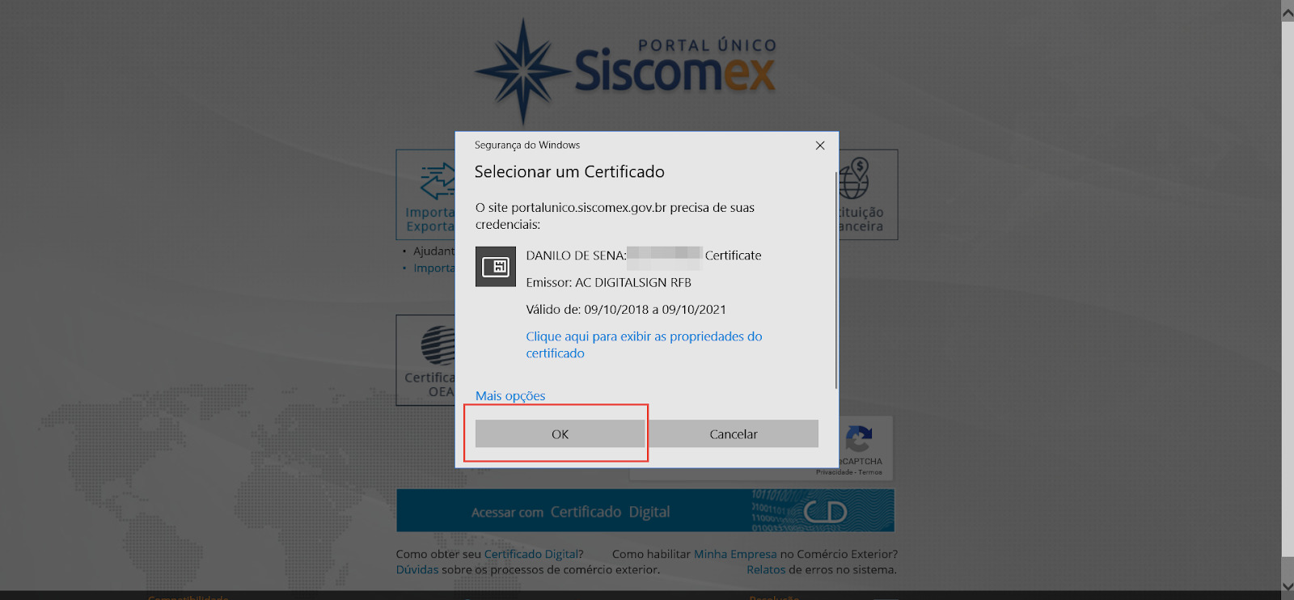Click the page scrollbar up arrow
This screenshot has width=1294, height=600.
[x=1288, y=13]
